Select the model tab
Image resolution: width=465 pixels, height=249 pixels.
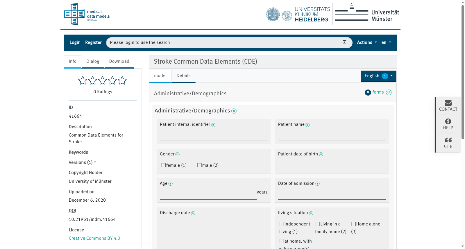click(x=160, y=76)
